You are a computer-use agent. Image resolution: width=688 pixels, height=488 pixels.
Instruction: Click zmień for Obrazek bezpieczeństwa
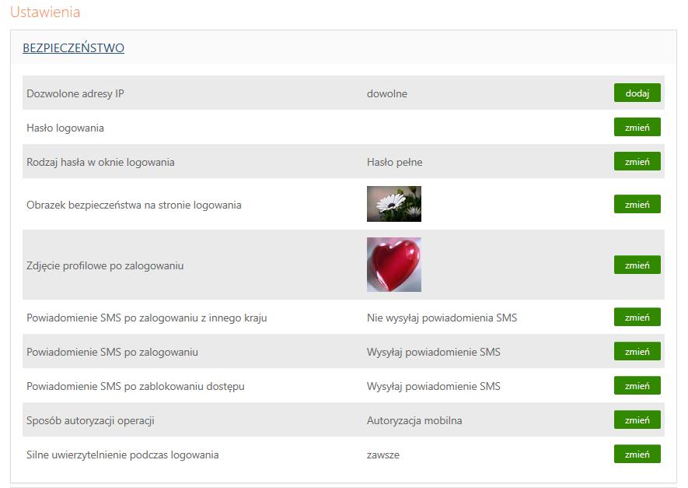pyautogui.click(x=637, y=204)
